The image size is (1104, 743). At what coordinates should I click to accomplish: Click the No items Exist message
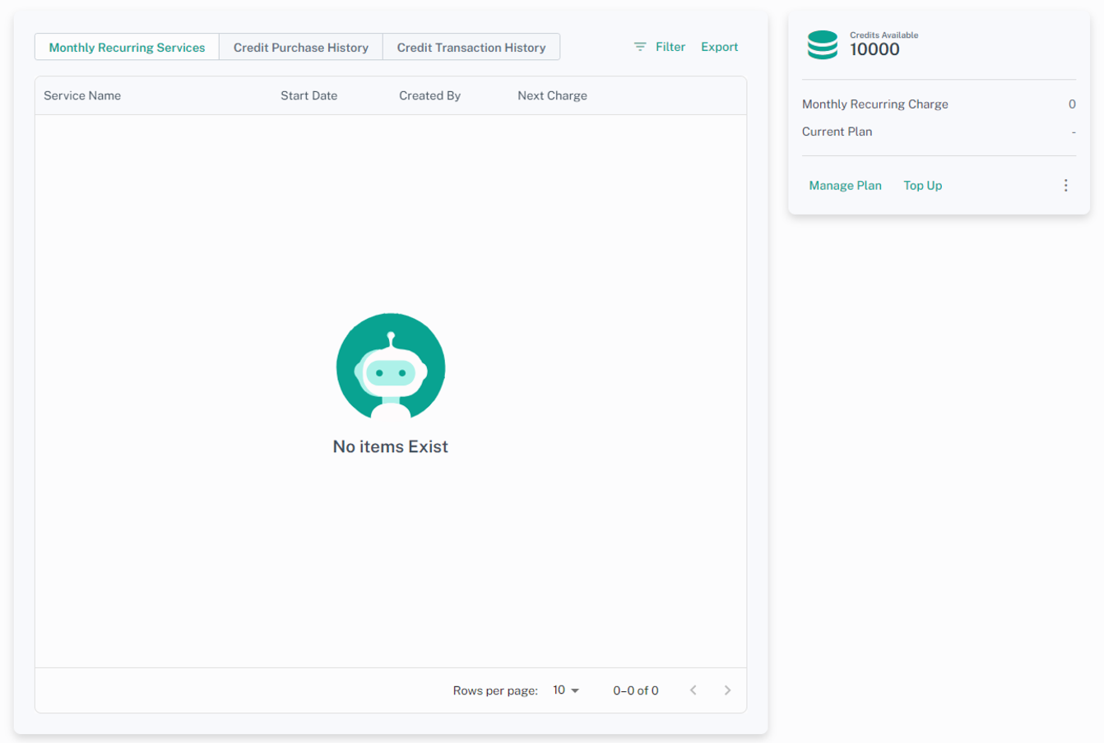391,447
